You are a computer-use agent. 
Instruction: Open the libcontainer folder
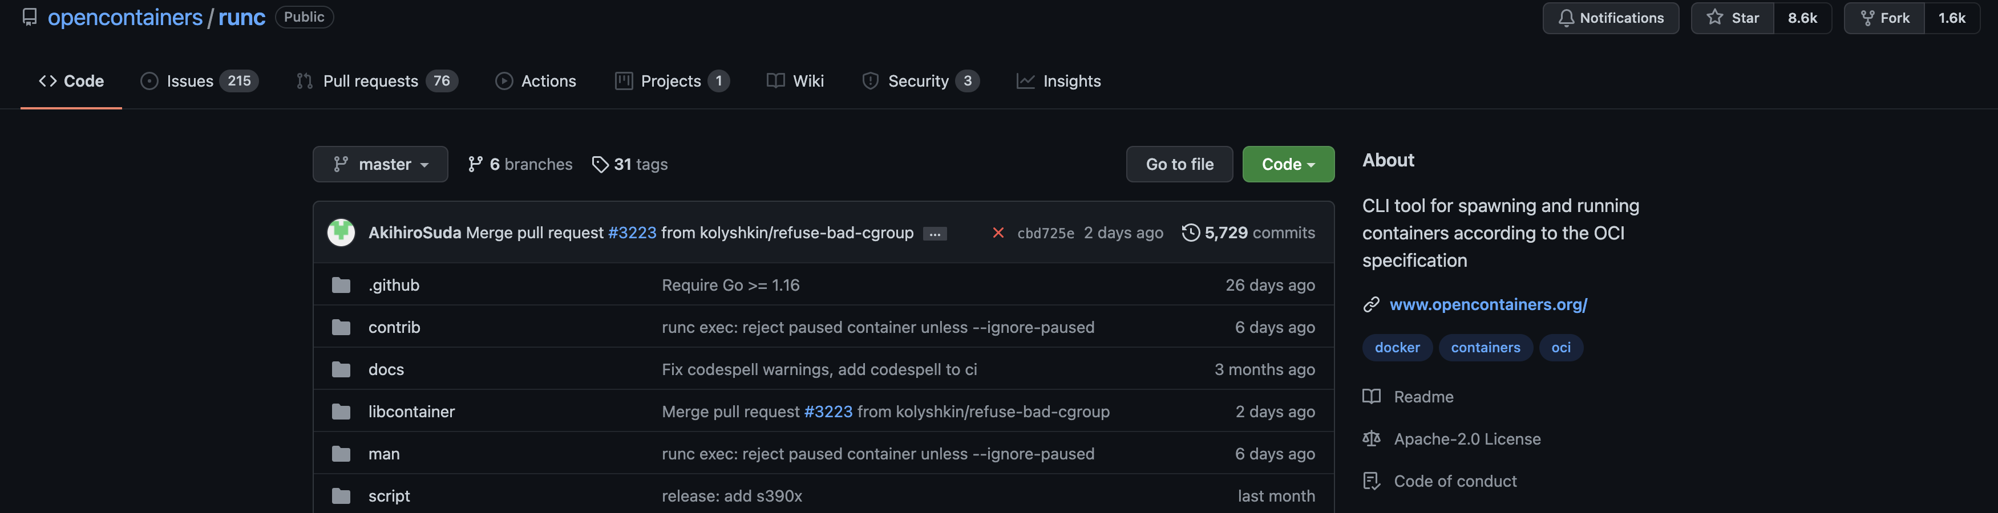pyautogui.click(x=412, y=412)
